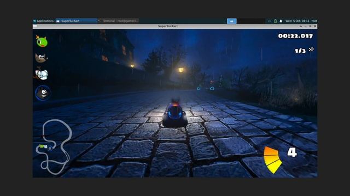Image resolution: width=350 pixels, height=196 pixels.
Task: Open the SuperTuxKart window menu icon
Action: point(35,26)
